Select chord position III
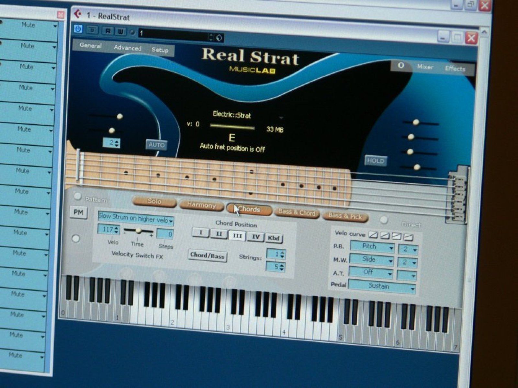 (237, 236)
